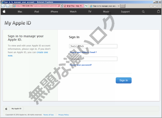Image resolution: width=162 pixels, height=118 pixels.
Task: Click the Apple icon in footer breadcrumb
Action: [6, 109]
